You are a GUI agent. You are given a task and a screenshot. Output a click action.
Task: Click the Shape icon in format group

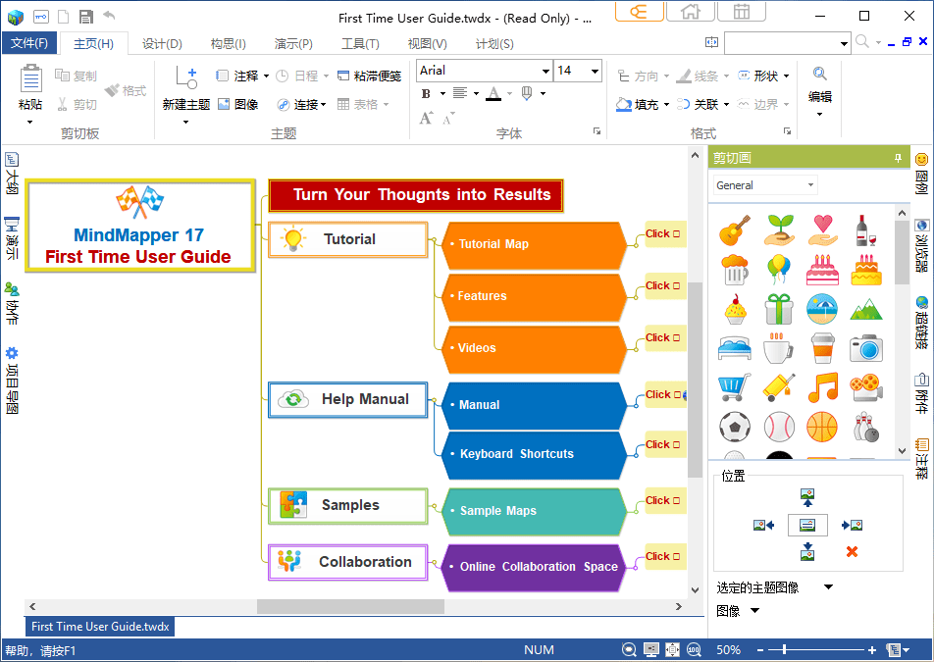coord(744,76)
